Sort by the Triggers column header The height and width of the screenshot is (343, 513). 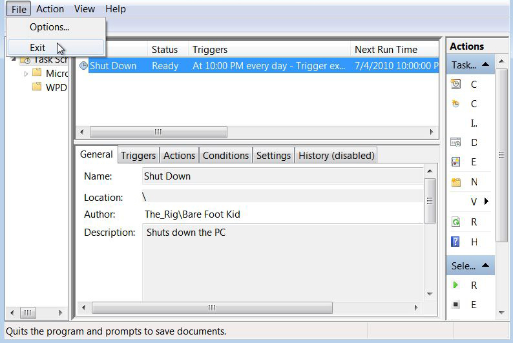[x=269, y=49]
